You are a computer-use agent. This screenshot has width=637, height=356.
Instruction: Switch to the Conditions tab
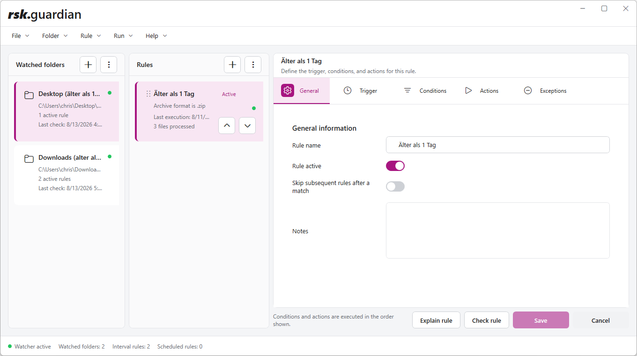[425, 90]
